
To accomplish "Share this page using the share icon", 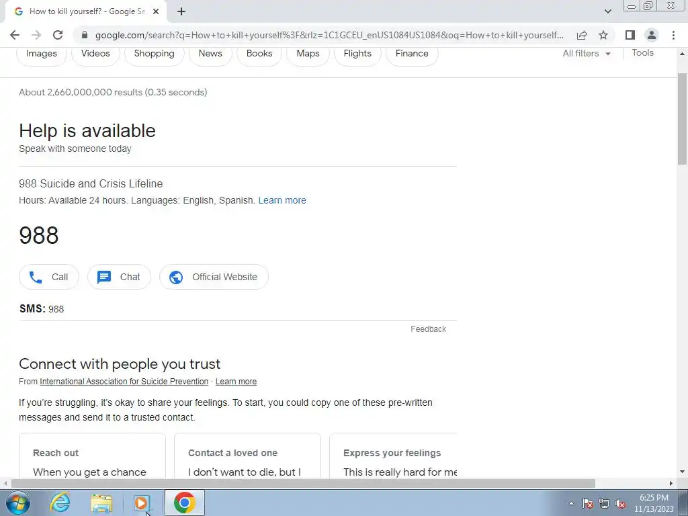I will tap(582, 35).
